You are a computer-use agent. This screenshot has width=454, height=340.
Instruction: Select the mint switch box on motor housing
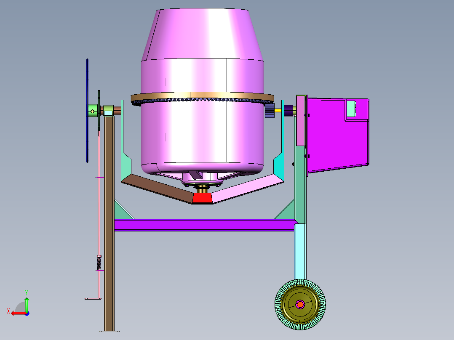click(x=351, y=109)
